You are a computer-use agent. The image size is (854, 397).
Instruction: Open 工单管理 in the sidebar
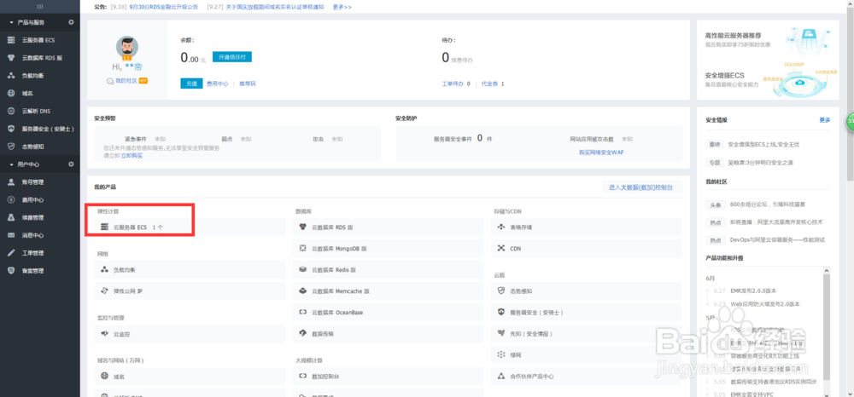click(x=40, y=253)
